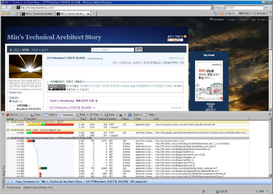Collapse the 00:00:30.000 HTTPWatcher page group
The width and height of the screenshot is (273, 194).
click(x=8, y=138)
